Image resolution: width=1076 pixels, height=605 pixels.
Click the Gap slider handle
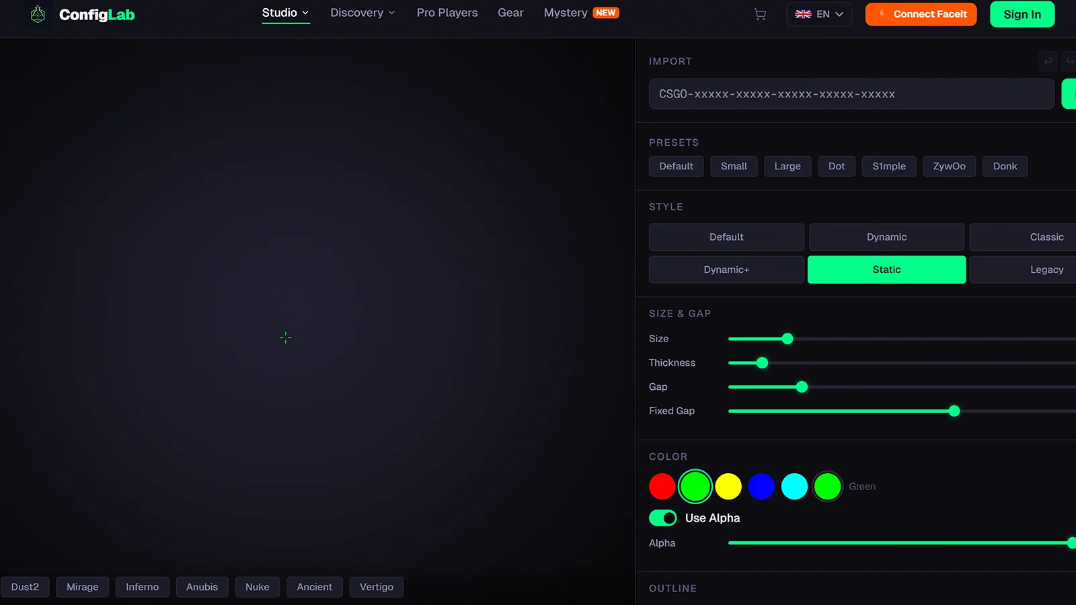[802, 387]
